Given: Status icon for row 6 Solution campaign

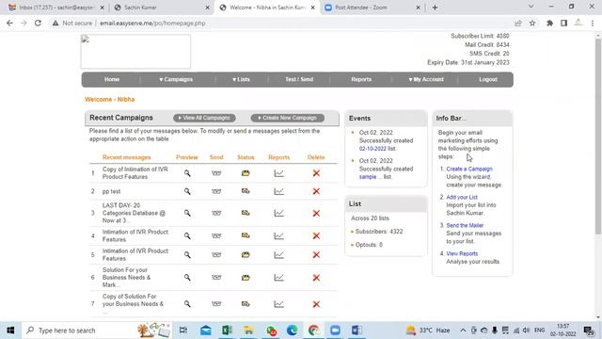Looking at the screenshot, I should [x=246, y=277].
